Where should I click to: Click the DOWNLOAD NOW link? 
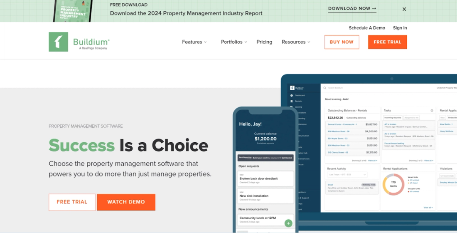coord(352,8)
